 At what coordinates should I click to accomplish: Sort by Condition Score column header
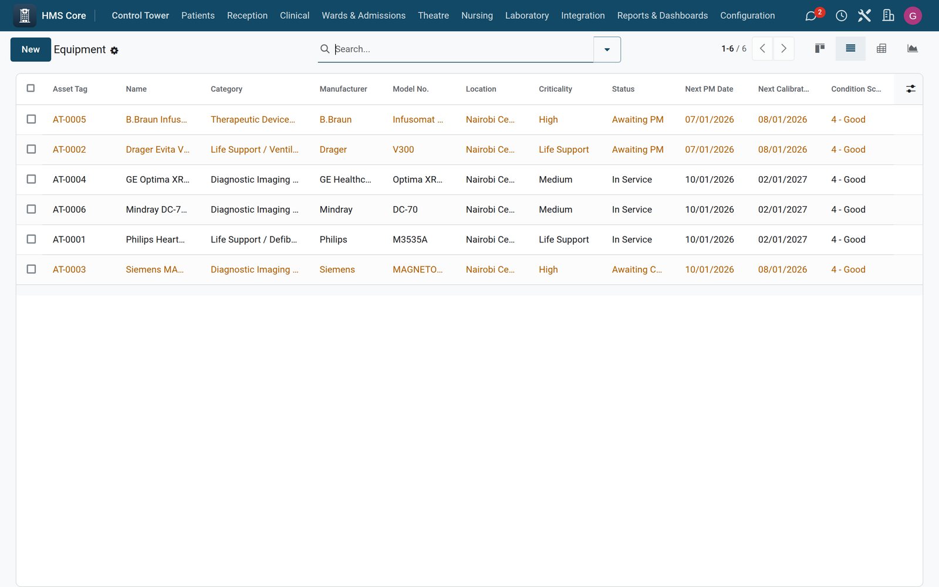(x=856, y=89)
